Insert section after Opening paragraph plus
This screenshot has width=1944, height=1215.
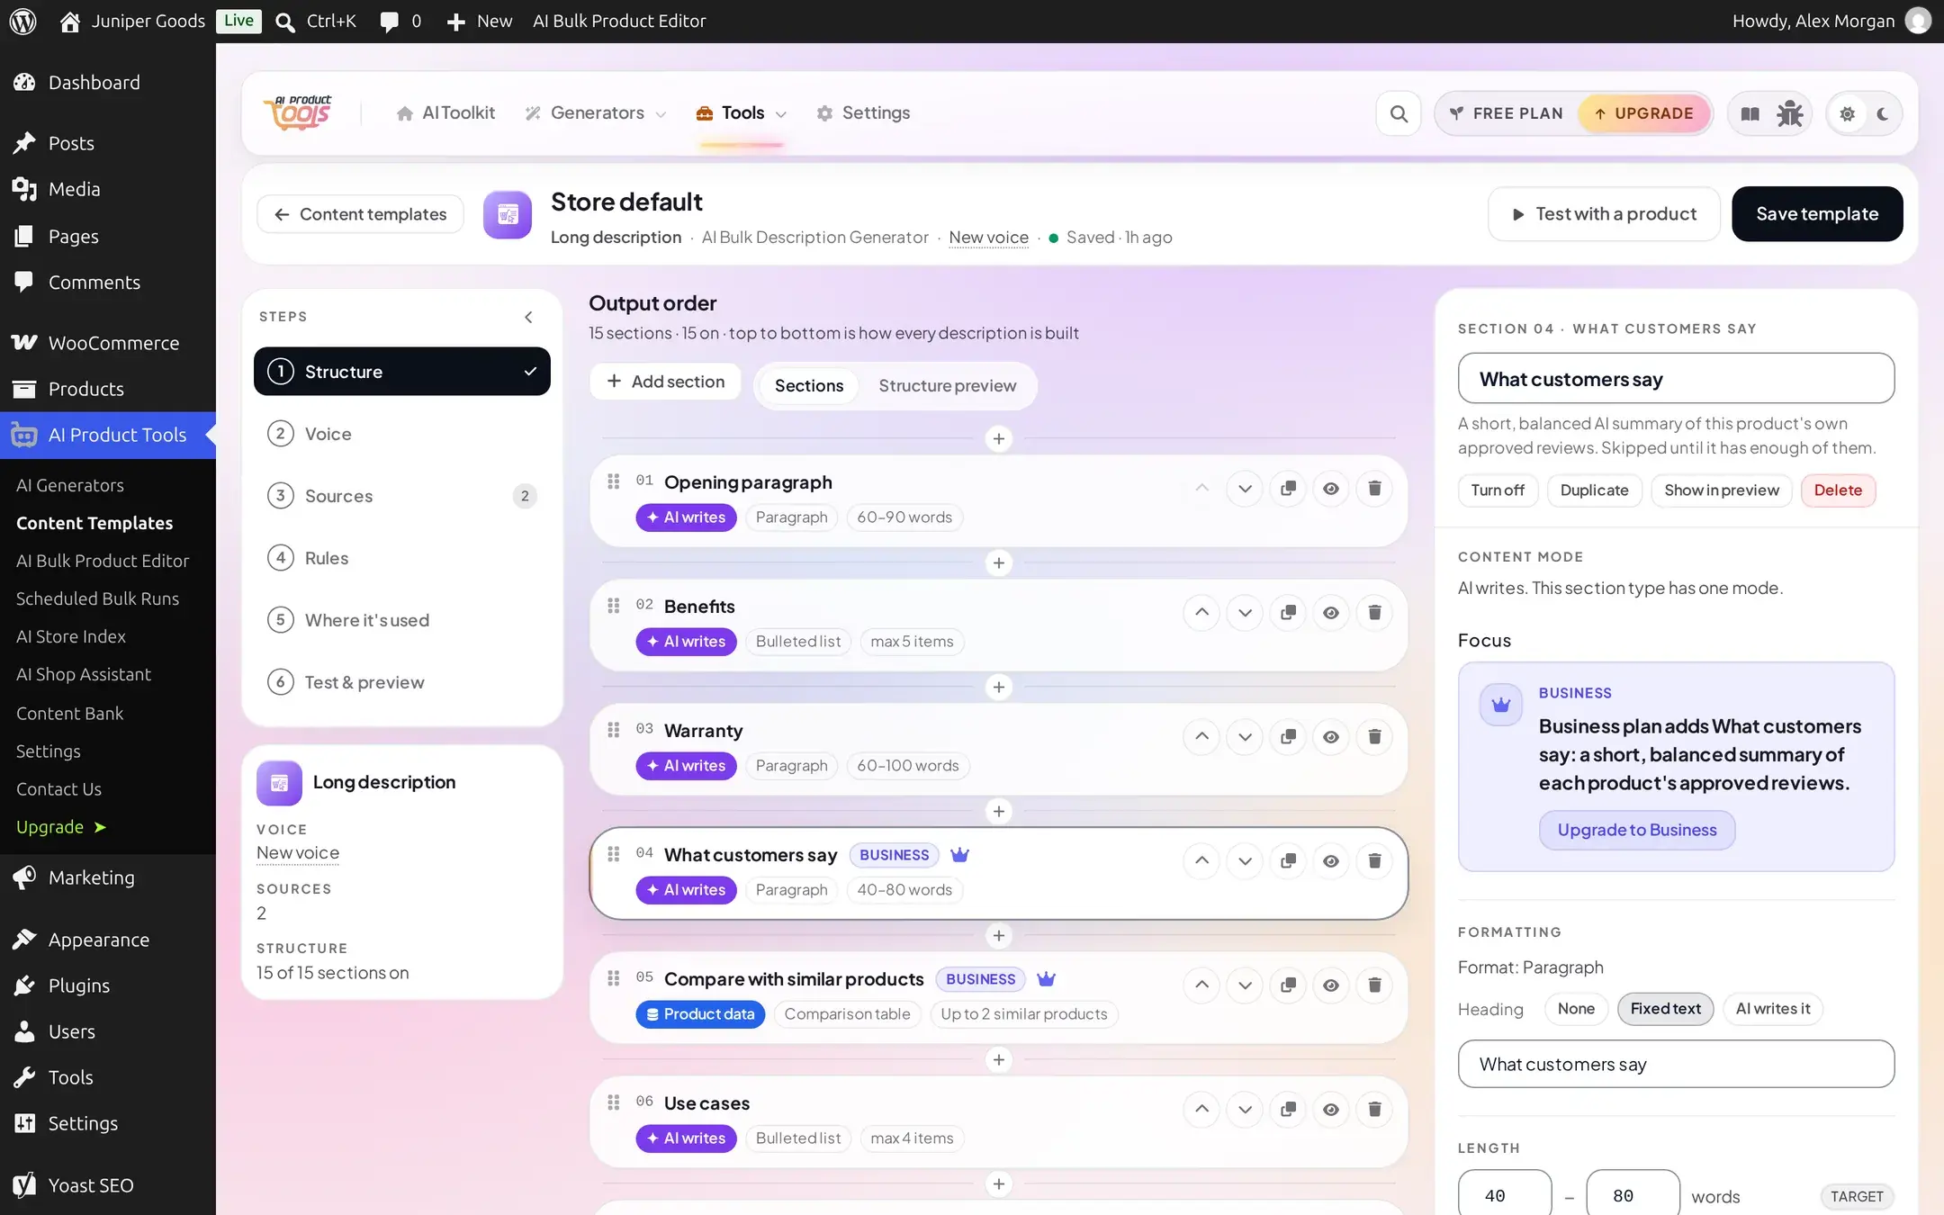998,563
